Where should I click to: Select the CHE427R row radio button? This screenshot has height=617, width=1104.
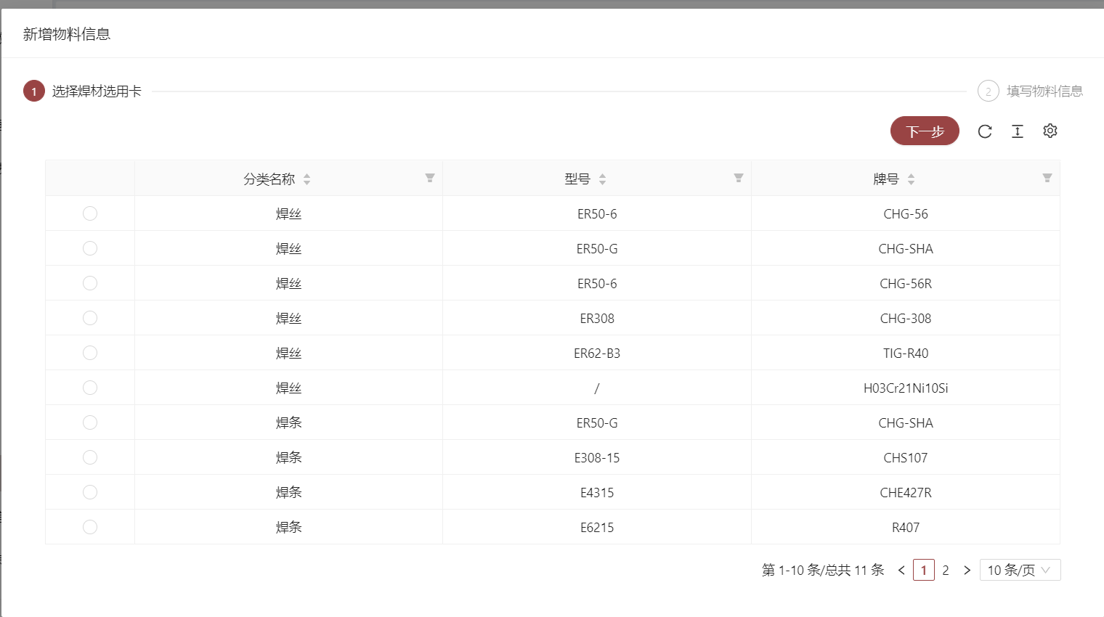90,492
